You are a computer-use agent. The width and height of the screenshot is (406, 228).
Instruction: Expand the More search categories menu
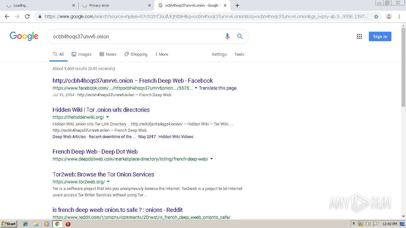(x=161, y=54)
